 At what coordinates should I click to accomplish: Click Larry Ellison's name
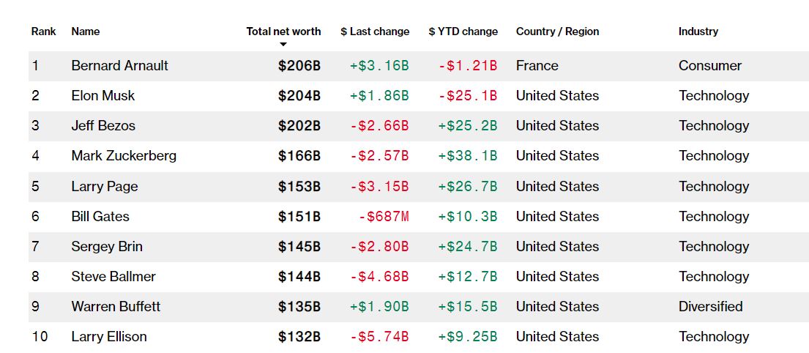tap(109, 337)
